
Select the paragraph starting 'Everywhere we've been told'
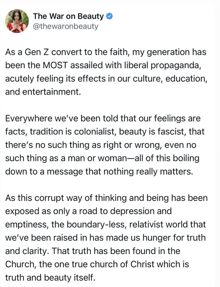(105, 145)
